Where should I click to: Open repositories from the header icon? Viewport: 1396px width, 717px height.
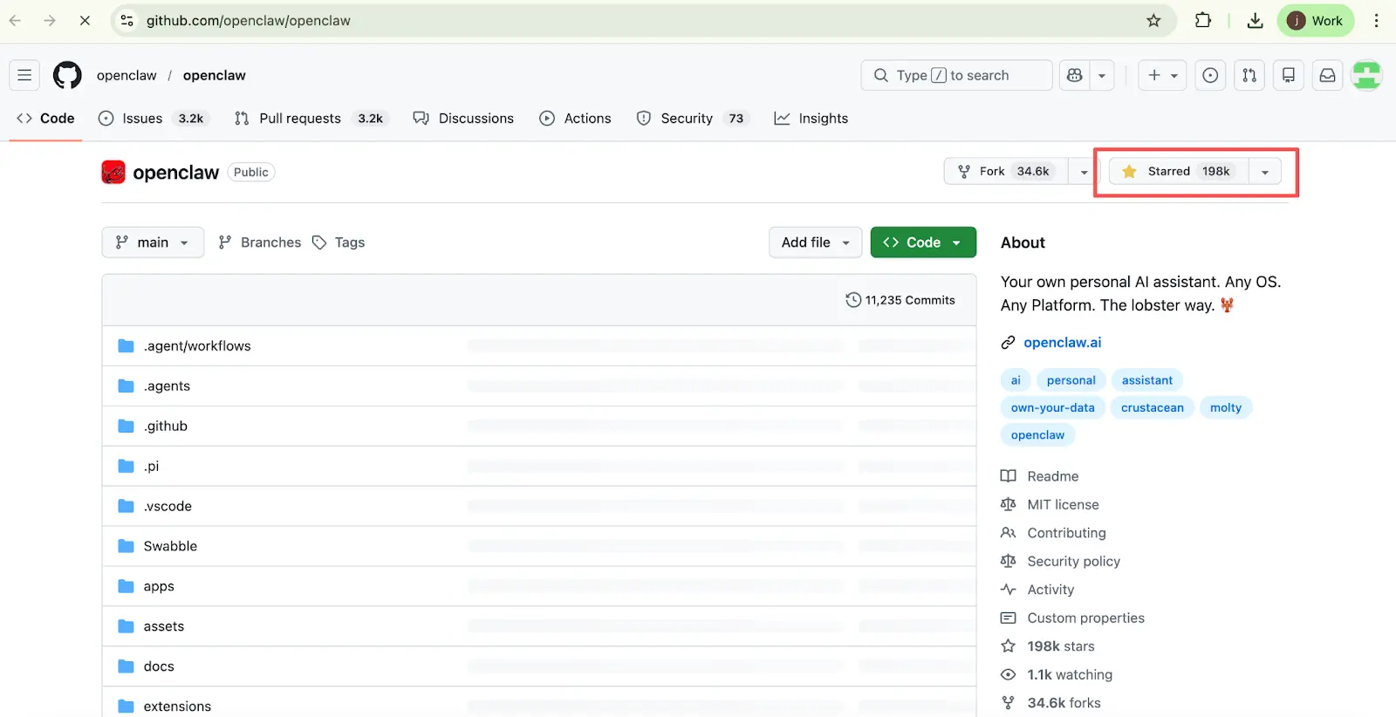[x=1289, y=75]
